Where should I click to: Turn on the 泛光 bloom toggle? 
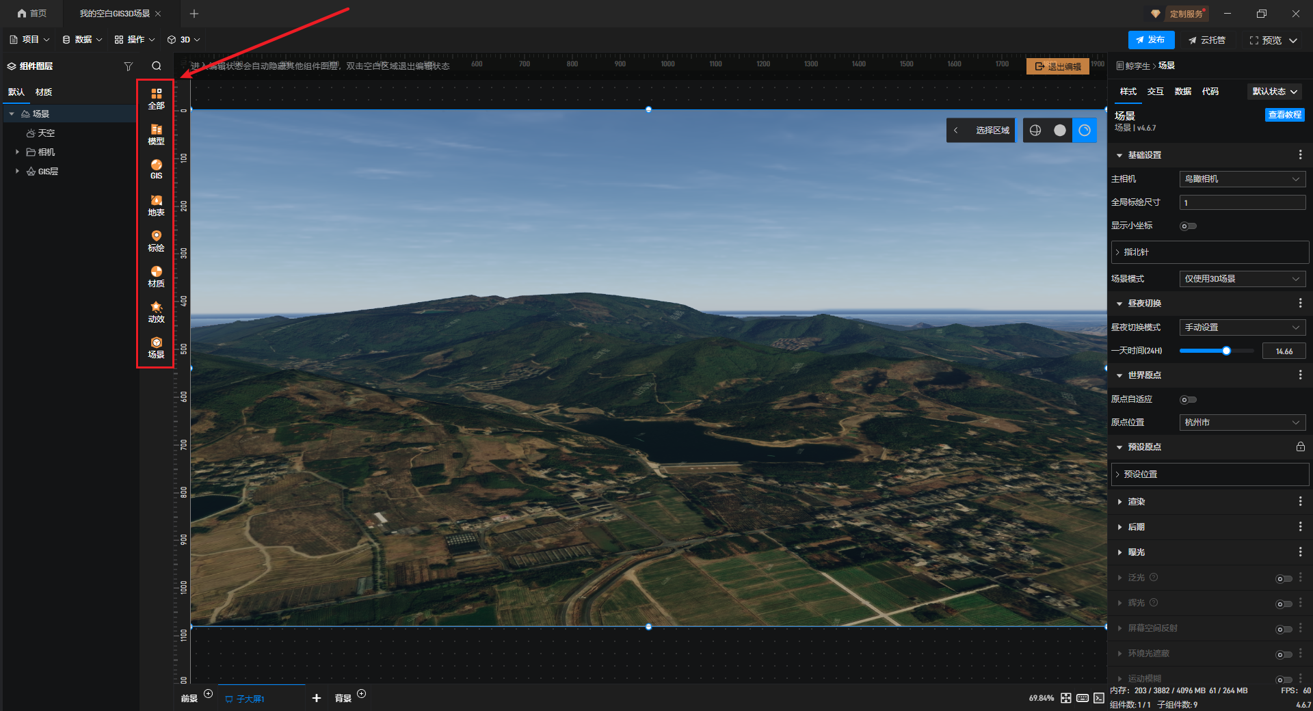tap(1284, 579)
